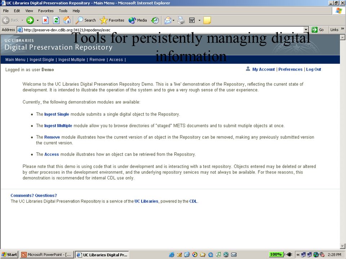Click the Mail envelope toolbar icon

pos(168,20)
